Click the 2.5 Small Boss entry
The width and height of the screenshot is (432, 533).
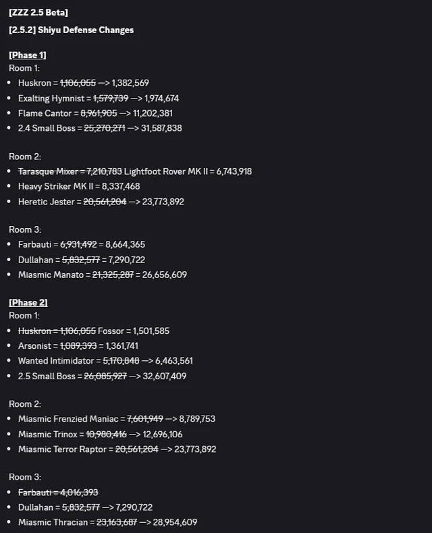[x=102, y=375]
